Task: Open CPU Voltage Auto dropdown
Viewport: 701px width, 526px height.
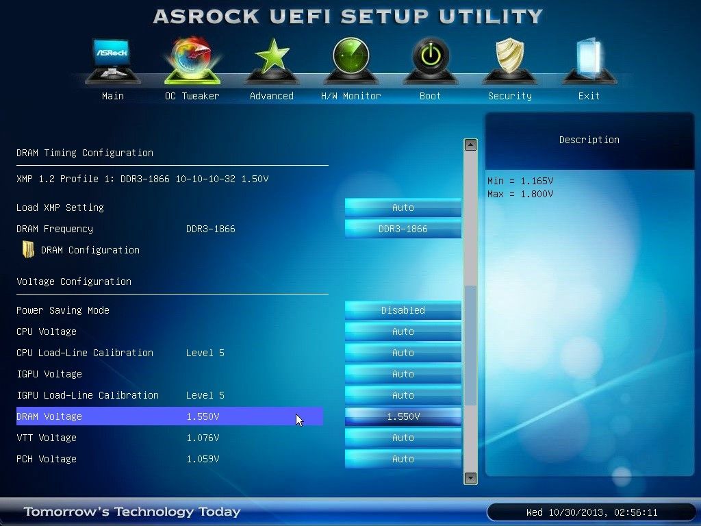Action: 403,331
